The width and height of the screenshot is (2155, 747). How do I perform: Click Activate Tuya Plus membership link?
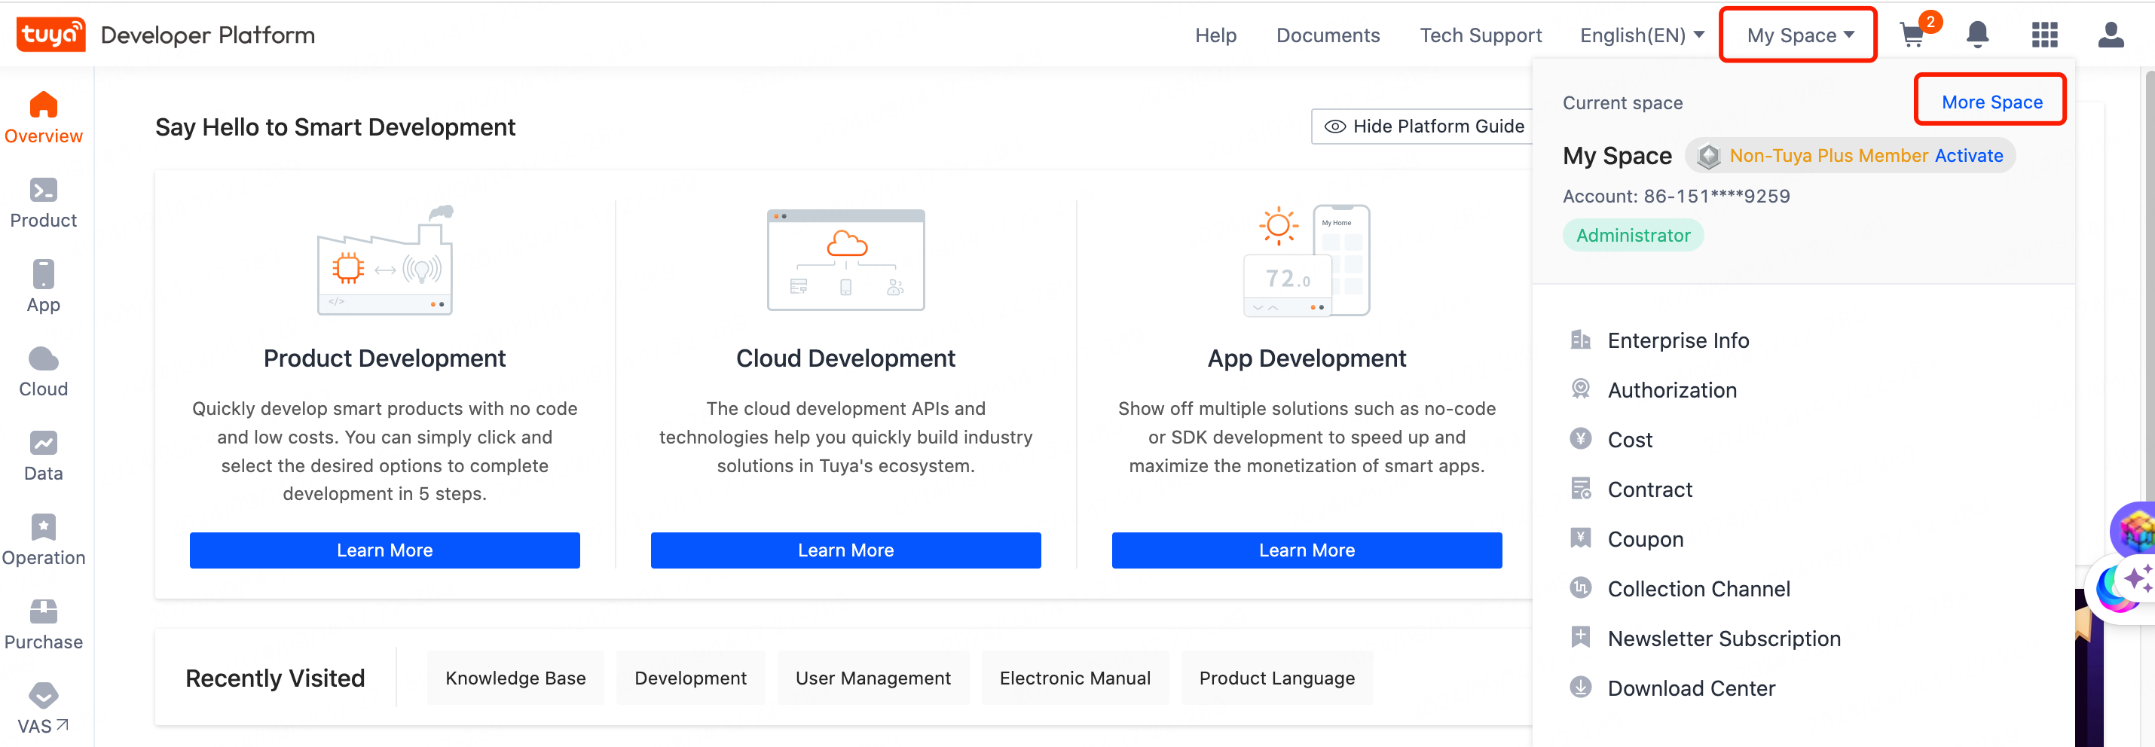1968,156
